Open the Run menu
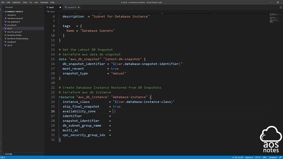283x159 pixels. (36, 2)
